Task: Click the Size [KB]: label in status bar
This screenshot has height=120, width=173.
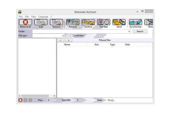Action: click(x=66, y=100)
